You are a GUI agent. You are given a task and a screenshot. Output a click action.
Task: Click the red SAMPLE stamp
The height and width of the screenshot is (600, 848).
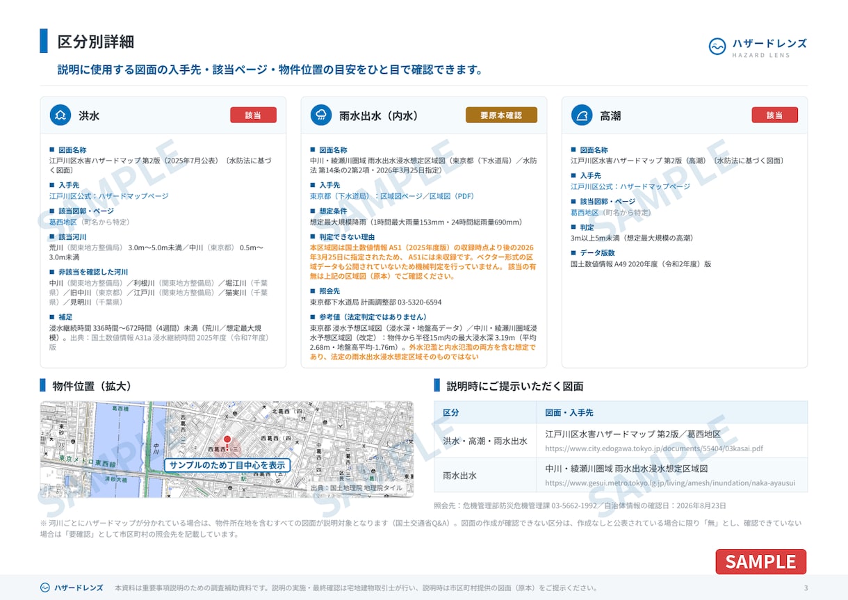pos(761,562)
